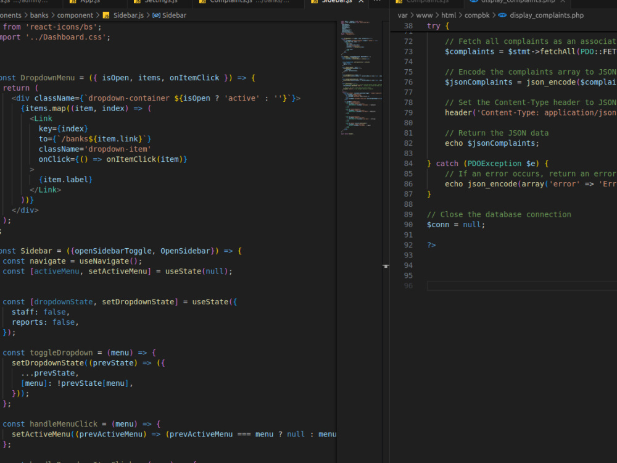Open the 'display_complaints.php' breadcrumb item

547,15
